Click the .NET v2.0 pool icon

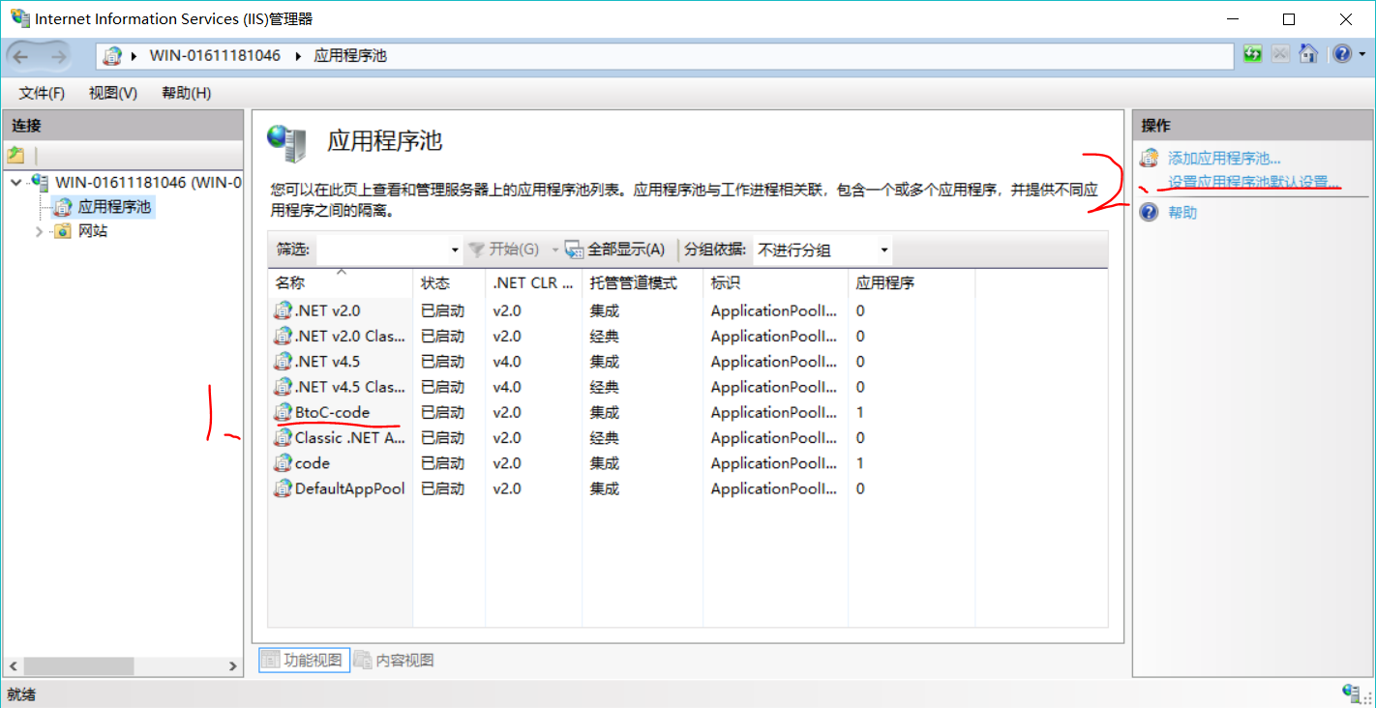click(x=283, y=310)
